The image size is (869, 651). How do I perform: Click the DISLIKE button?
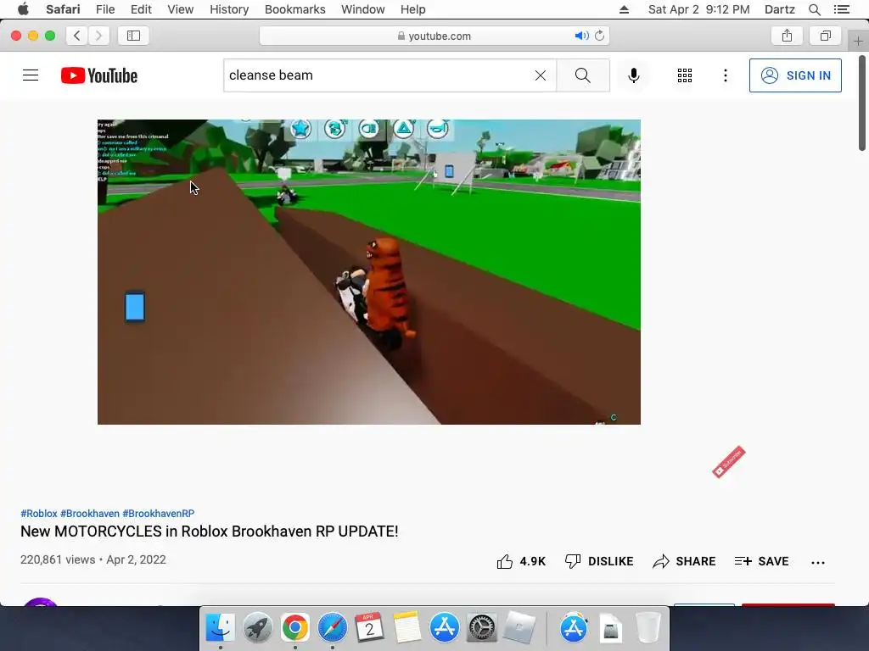599,561
